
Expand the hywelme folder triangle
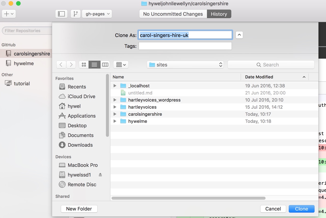115,121
